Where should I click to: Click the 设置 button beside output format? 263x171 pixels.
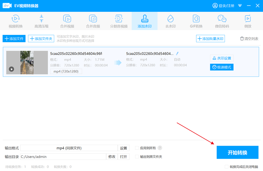pyautogui.click(x=124, y=148)
